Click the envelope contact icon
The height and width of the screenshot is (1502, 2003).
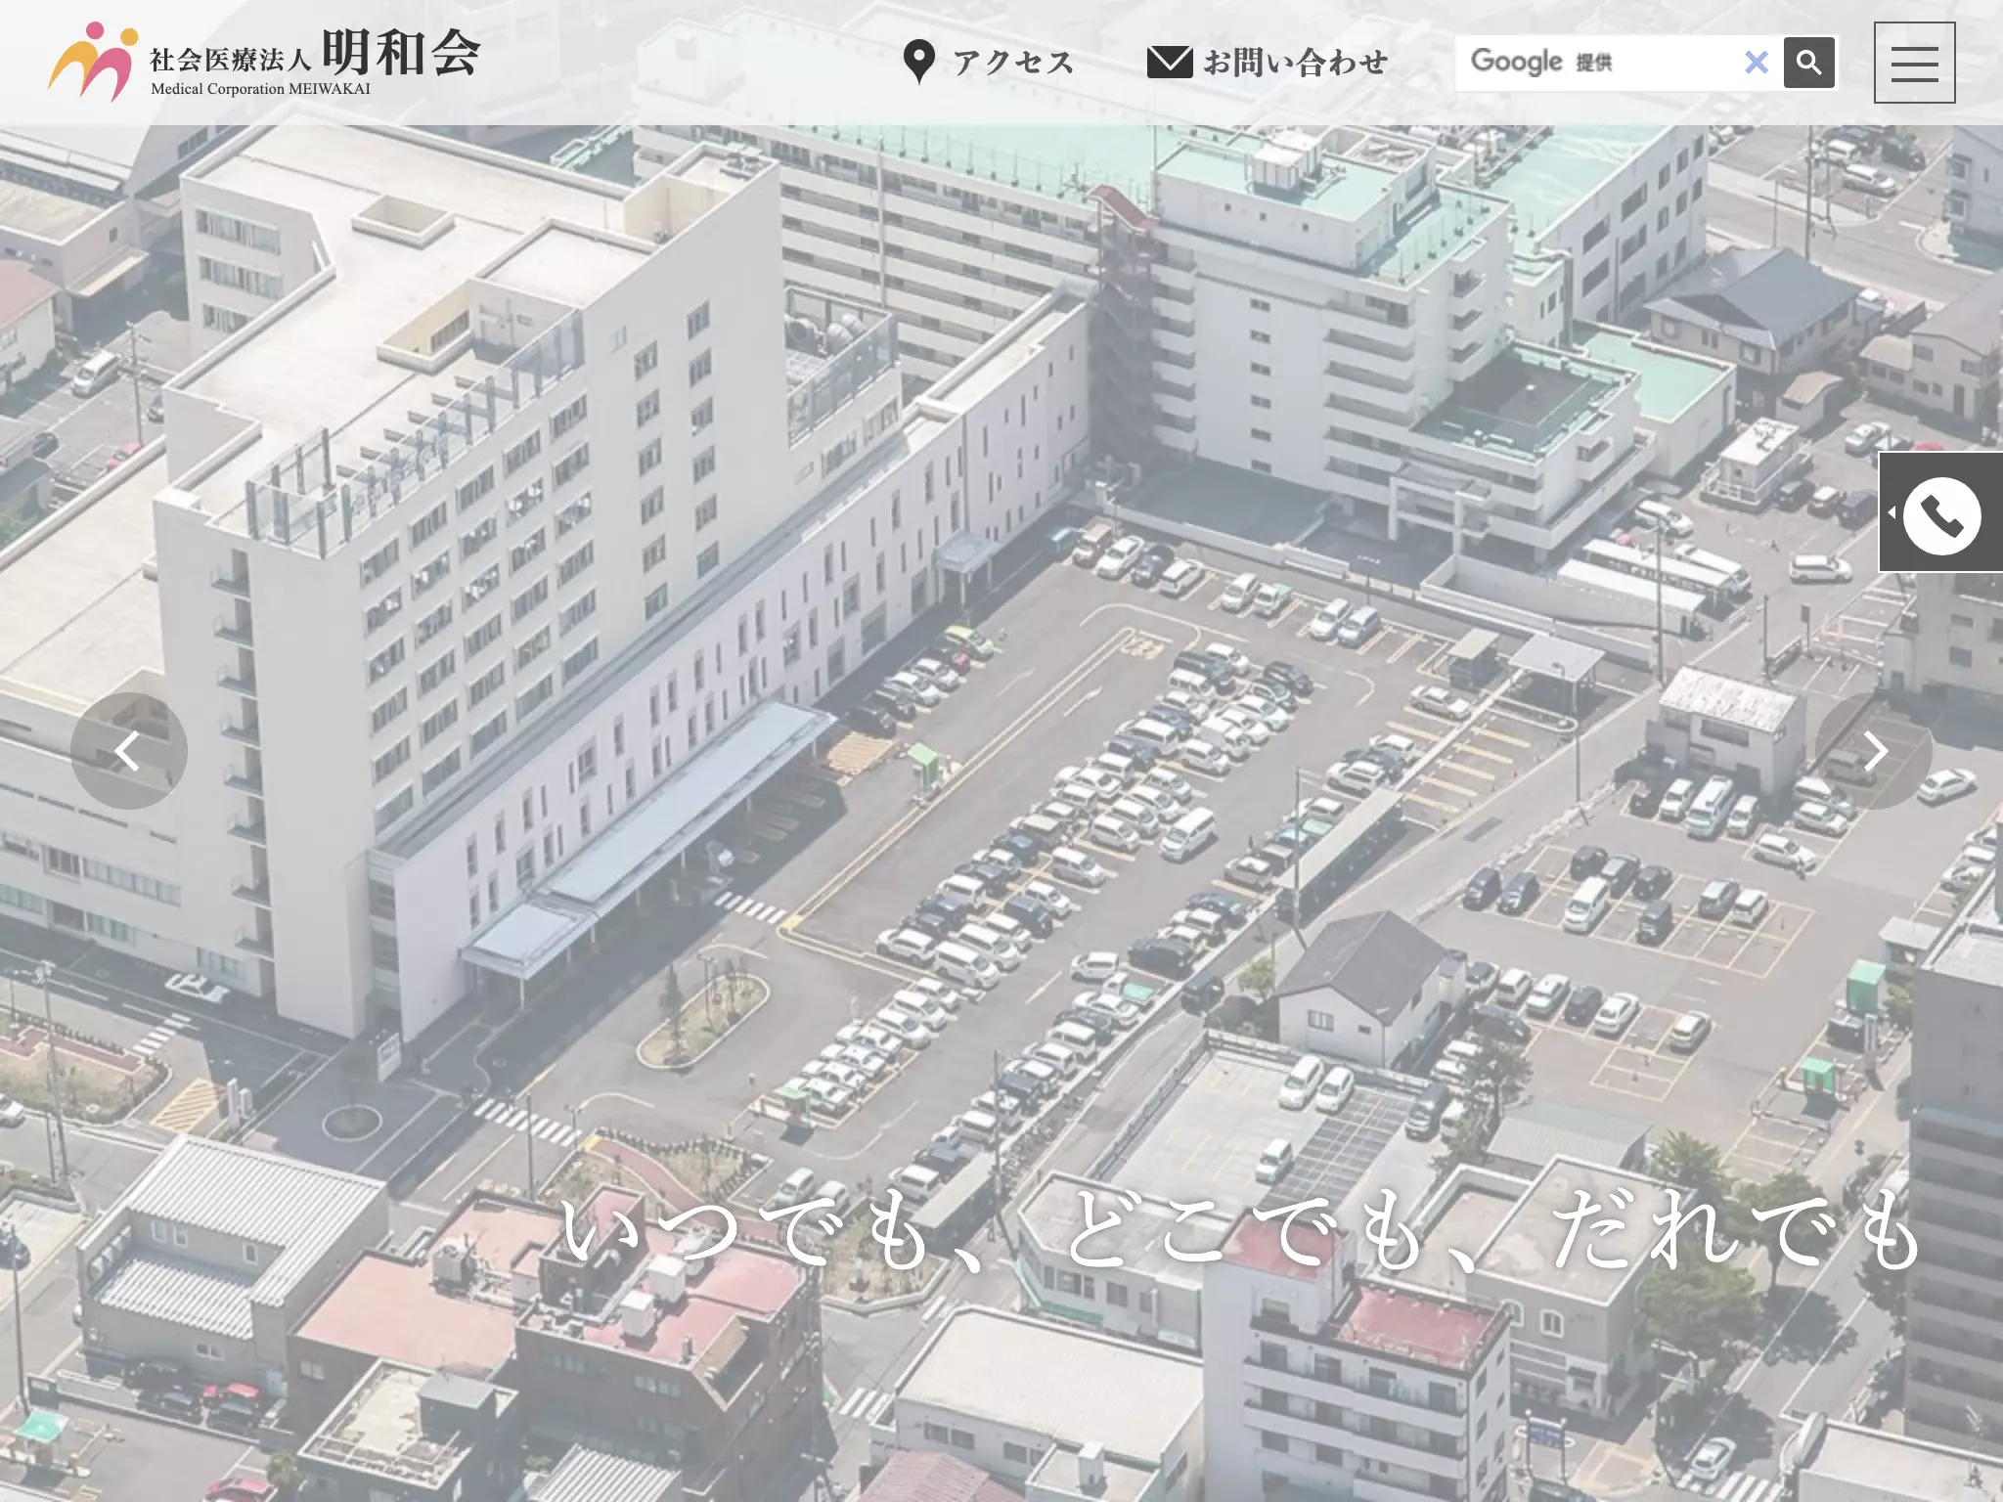point(1169,62)
